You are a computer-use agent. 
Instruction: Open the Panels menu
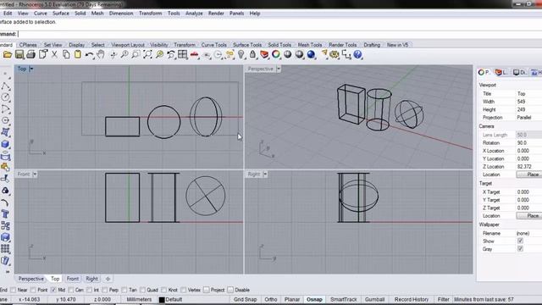(x=236, y=14)
